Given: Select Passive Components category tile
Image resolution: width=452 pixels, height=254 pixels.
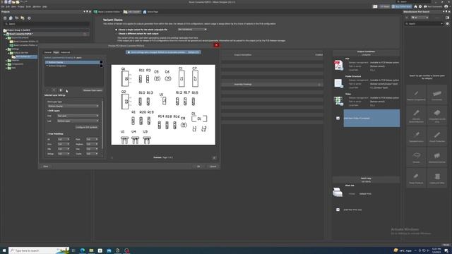Looking at the screenshot, I should [416, 95].
